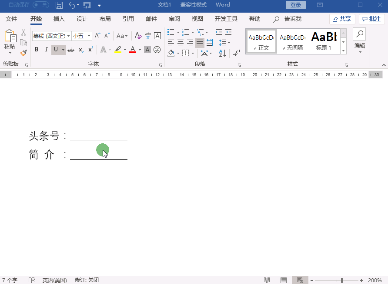Apply strikethrough formatting
The image size is (388, 284).
point(70,50)
